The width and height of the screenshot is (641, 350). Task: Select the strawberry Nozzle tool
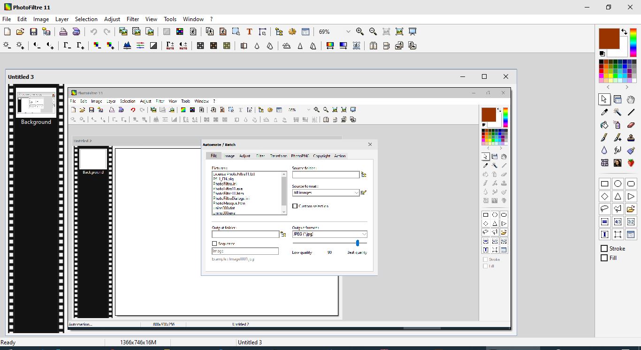(x=631, y=163)
